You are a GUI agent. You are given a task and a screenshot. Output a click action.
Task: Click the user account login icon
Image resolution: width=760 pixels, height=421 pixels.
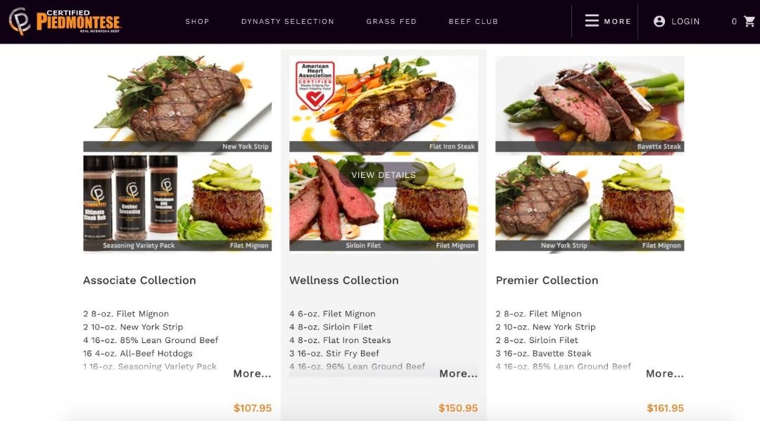coord(659,21)
